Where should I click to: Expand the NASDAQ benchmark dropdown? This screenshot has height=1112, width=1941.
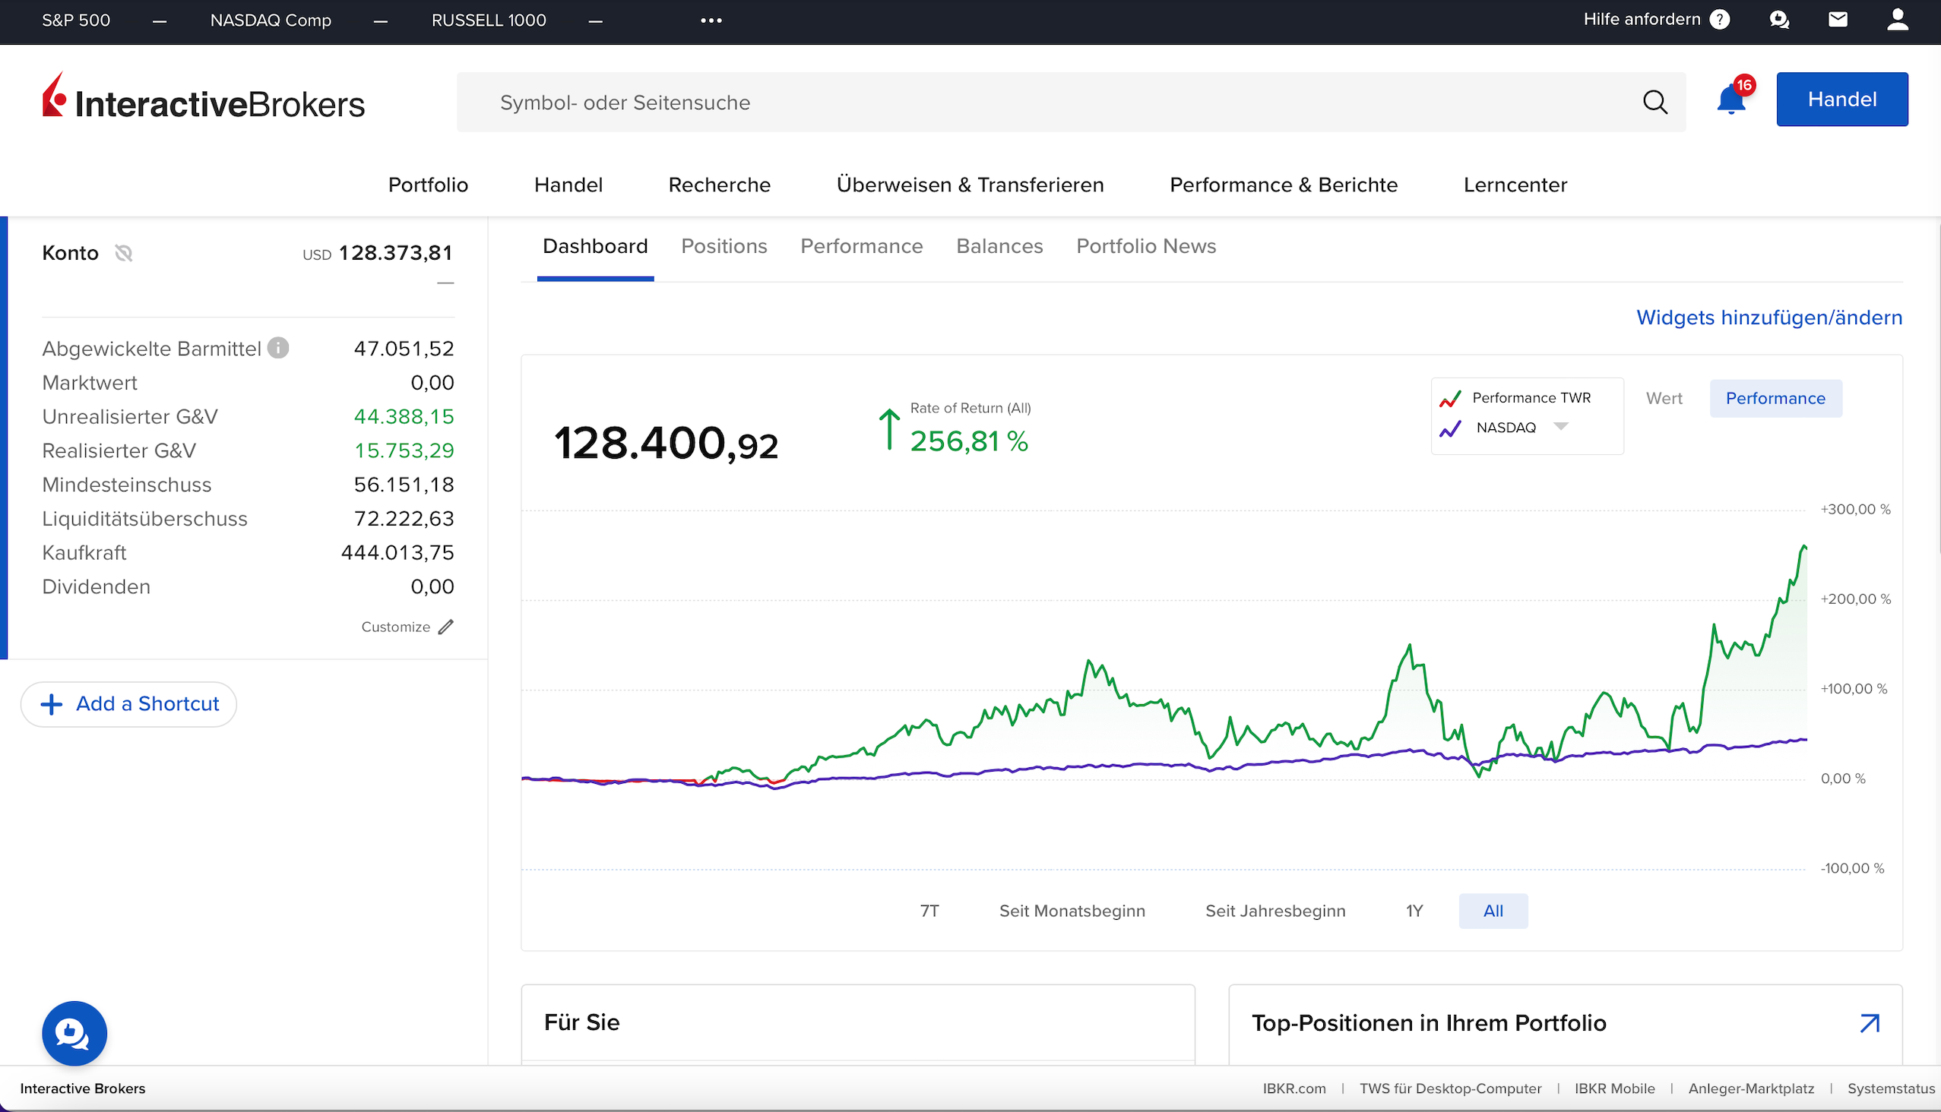pyautogui.click(x=1560, y=427)
